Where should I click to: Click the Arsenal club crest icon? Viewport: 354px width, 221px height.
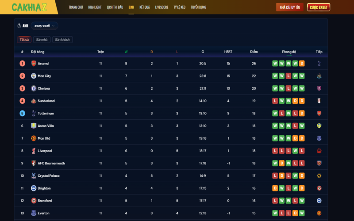(34, 64)
